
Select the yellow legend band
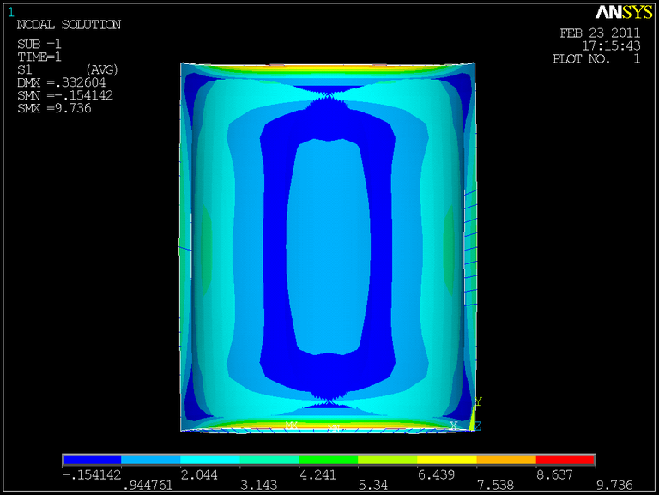tap(447, 460)
